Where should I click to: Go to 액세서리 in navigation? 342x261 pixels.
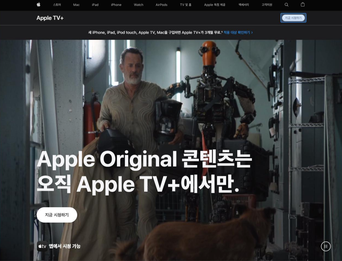click(244, 5)
